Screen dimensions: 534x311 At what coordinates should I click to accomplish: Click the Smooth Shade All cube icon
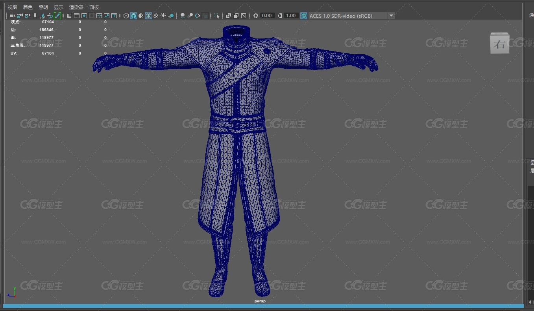point(133,16)
